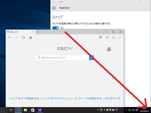Screen dimensions: 151x113
Task: Toggle the スナップ switch in Settings
Action: [x=55, y=28]
